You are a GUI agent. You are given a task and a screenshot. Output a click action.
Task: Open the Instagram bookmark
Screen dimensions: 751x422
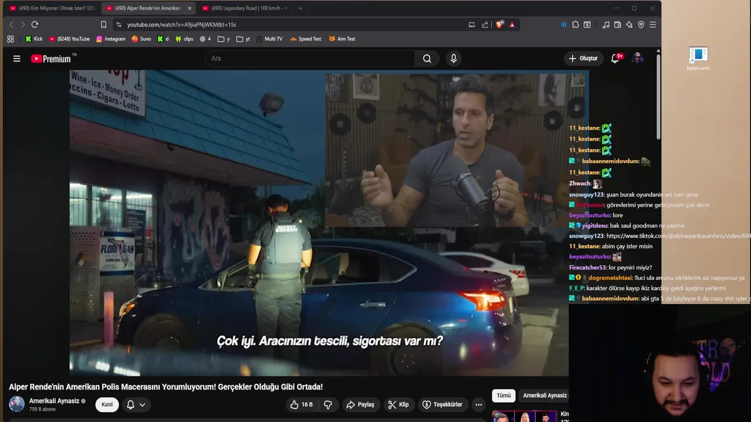pyautogui.click(x=111, y=39)
